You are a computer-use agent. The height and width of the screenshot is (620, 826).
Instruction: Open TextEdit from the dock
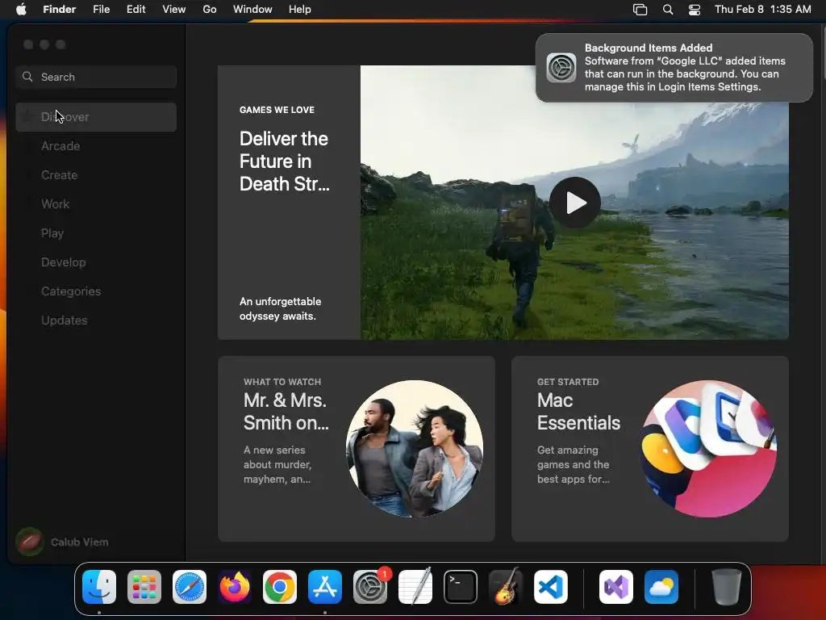click(415, 587)
